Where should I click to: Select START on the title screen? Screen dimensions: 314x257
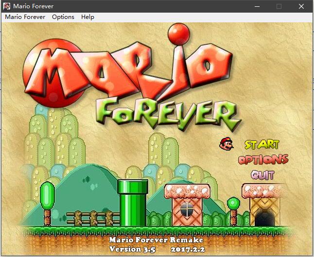click(x=262, y=144)
